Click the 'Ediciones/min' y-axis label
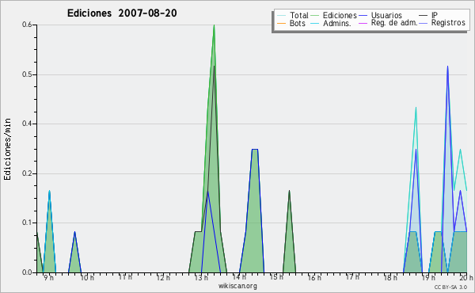475x293 pixels. 7,149
